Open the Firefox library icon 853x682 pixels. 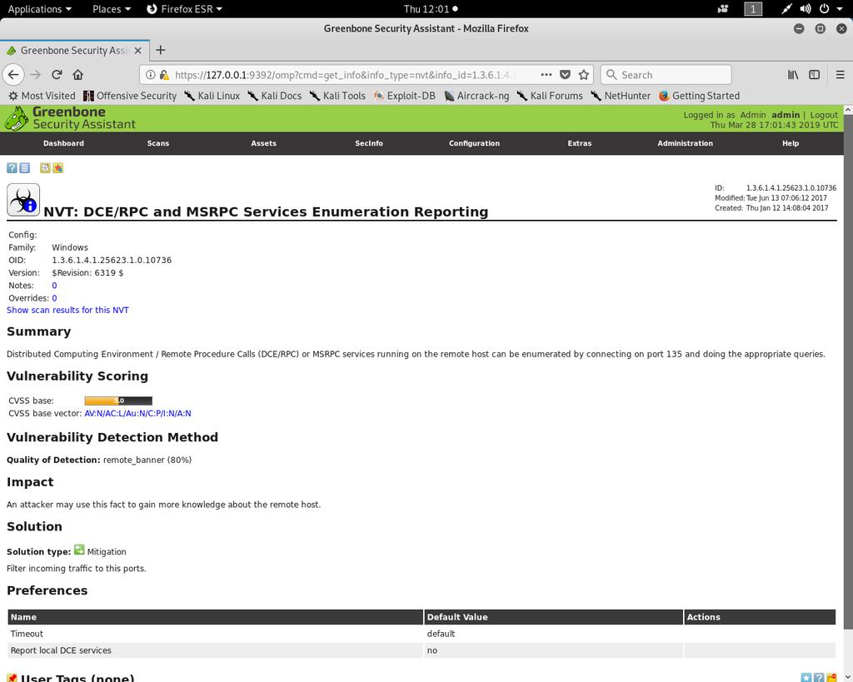[793, 74]
